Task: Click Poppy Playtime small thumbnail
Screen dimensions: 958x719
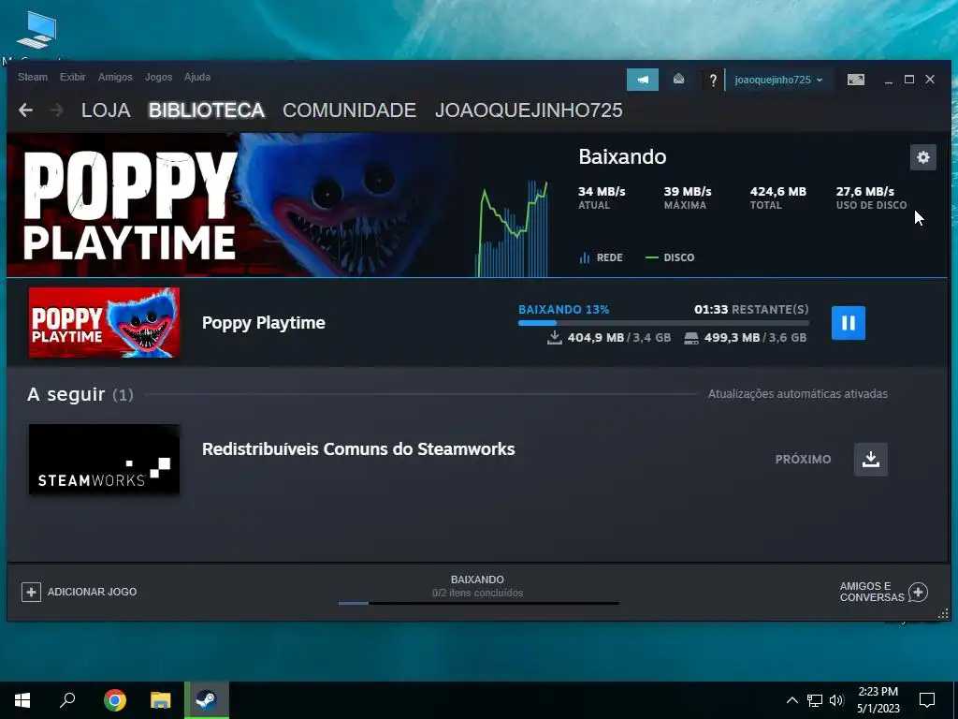Action: pyautogui.click(x=105, y=322)
